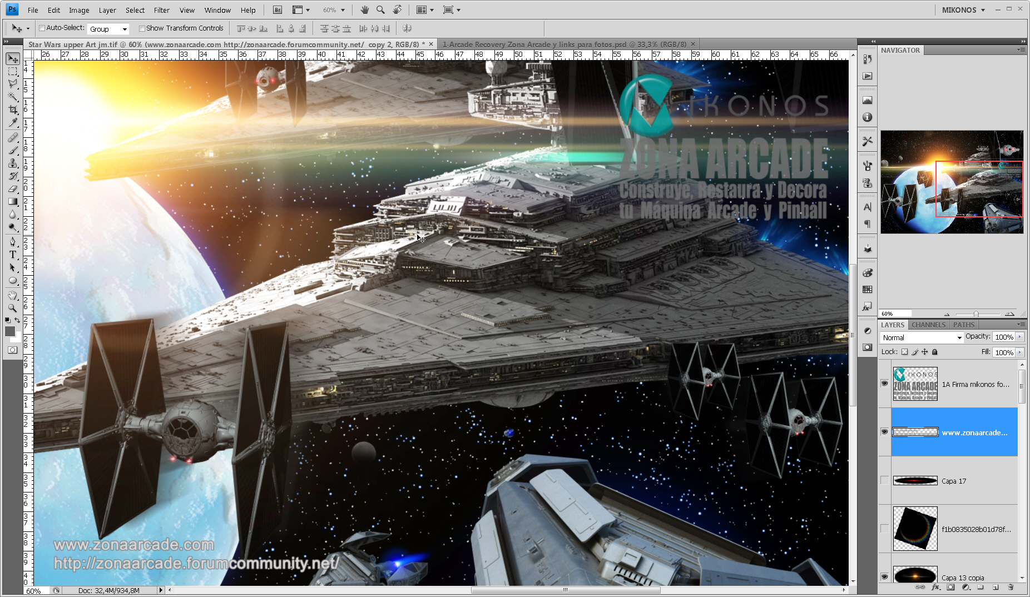Select the Zoom tool in toolbox
This screenshot has height=597, width=1030.
(13, 308)
